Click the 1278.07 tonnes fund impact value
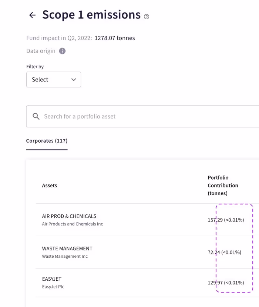 click(115, 38)
